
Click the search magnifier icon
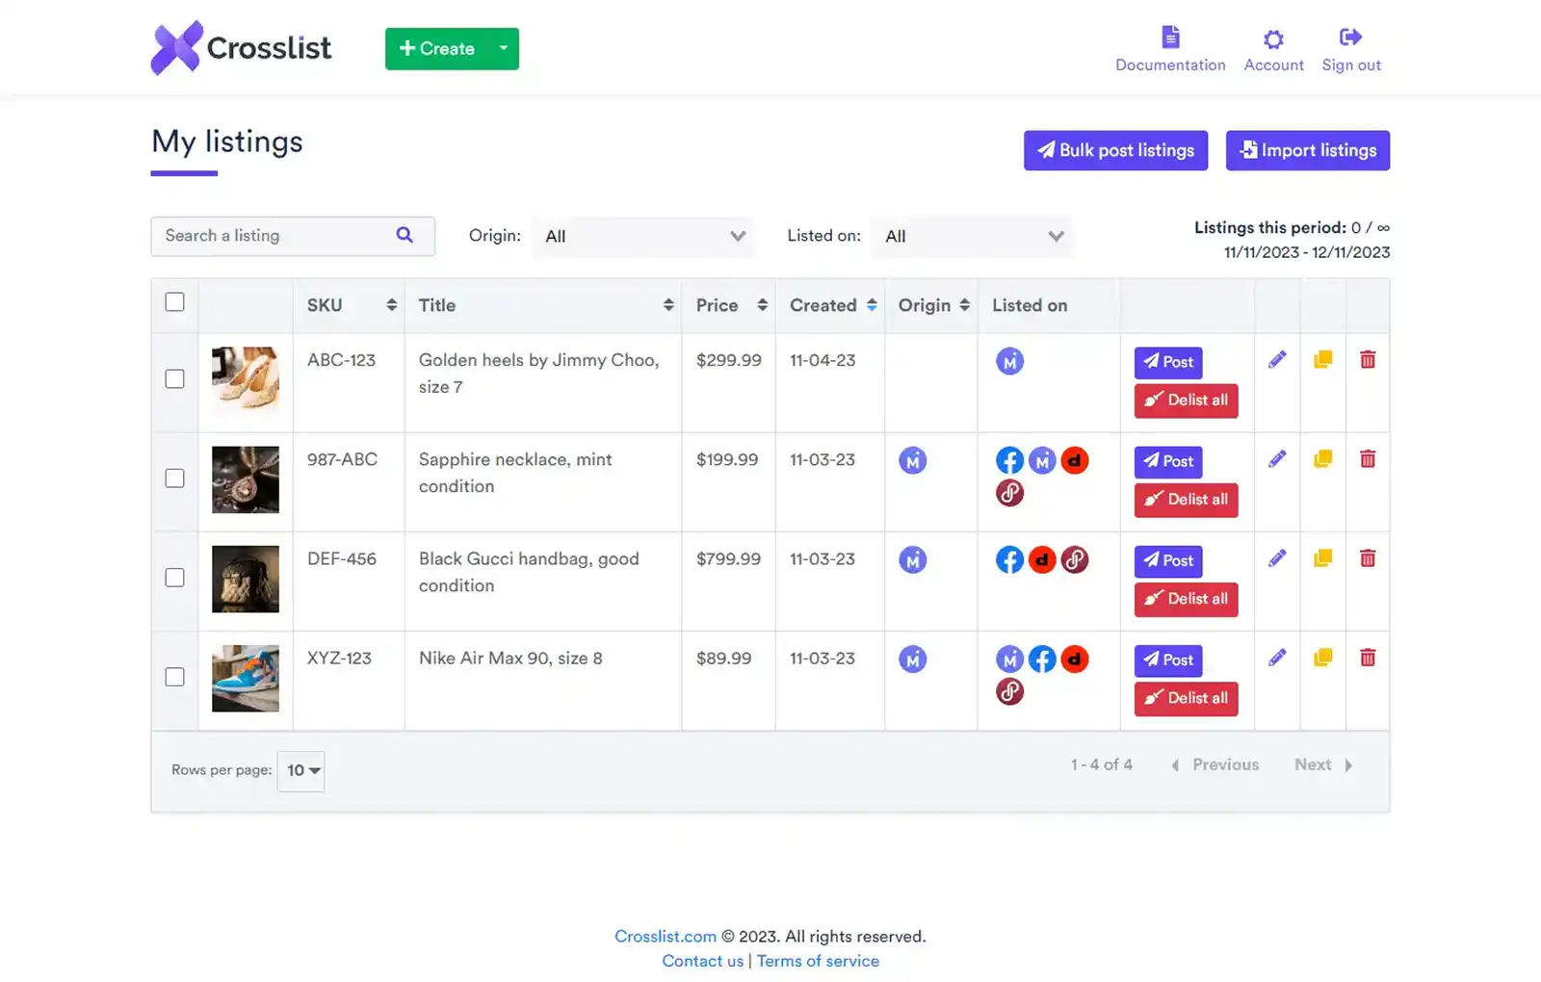[405, 235]
